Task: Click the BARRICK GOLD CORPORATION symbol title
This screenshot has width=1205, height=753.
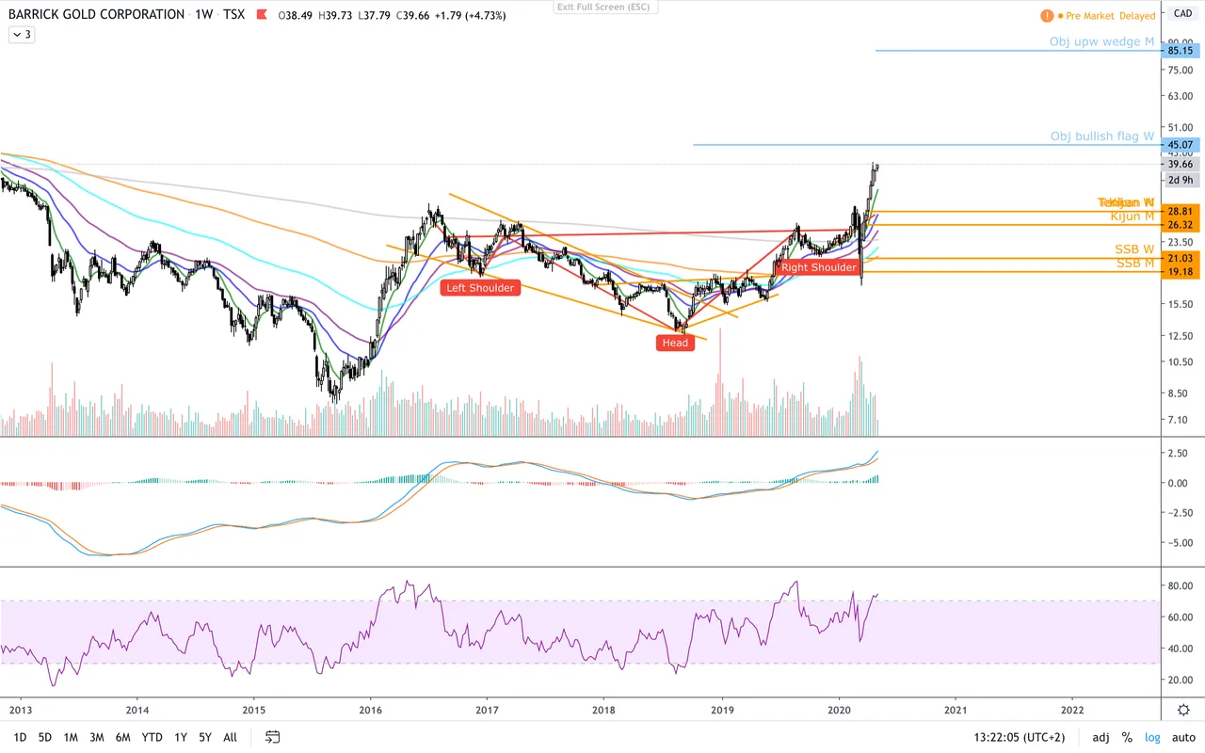Action: (x=97, y=15)
